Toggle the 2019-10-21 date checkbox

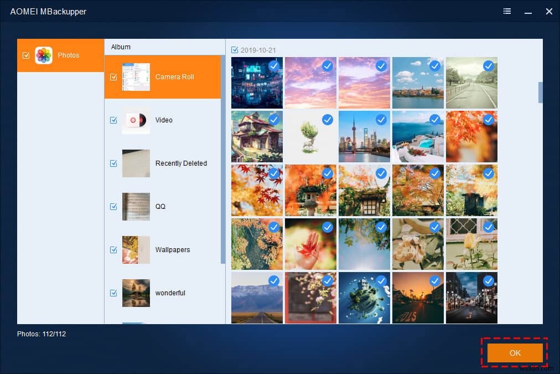[235, 50]
